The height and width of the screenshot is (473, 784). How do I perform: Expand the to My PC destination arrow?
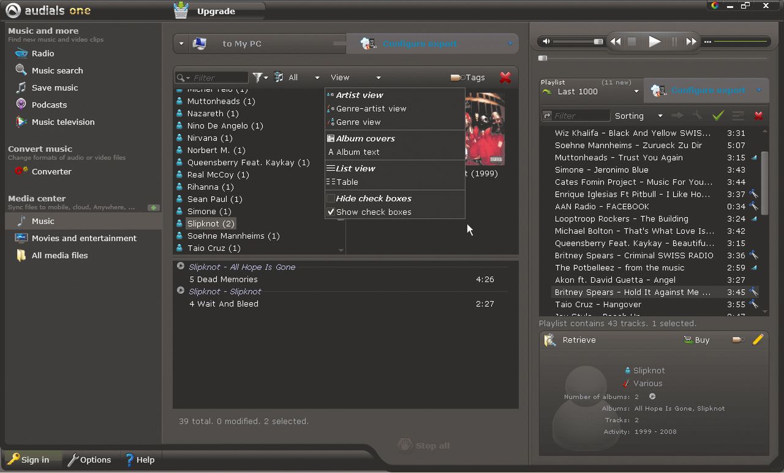tap(181, 43)
